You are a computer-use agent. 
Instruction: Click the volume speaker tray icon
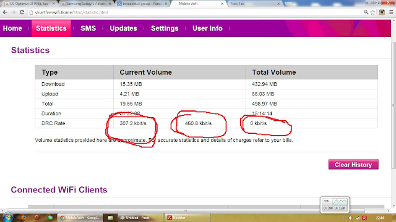tap(350, 218)
